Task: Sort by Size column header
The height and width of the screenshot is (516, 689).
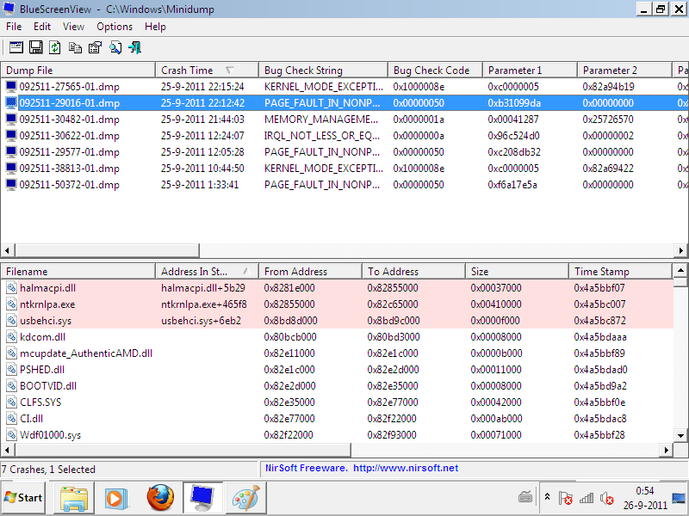Action: click(x=517, y=272)
